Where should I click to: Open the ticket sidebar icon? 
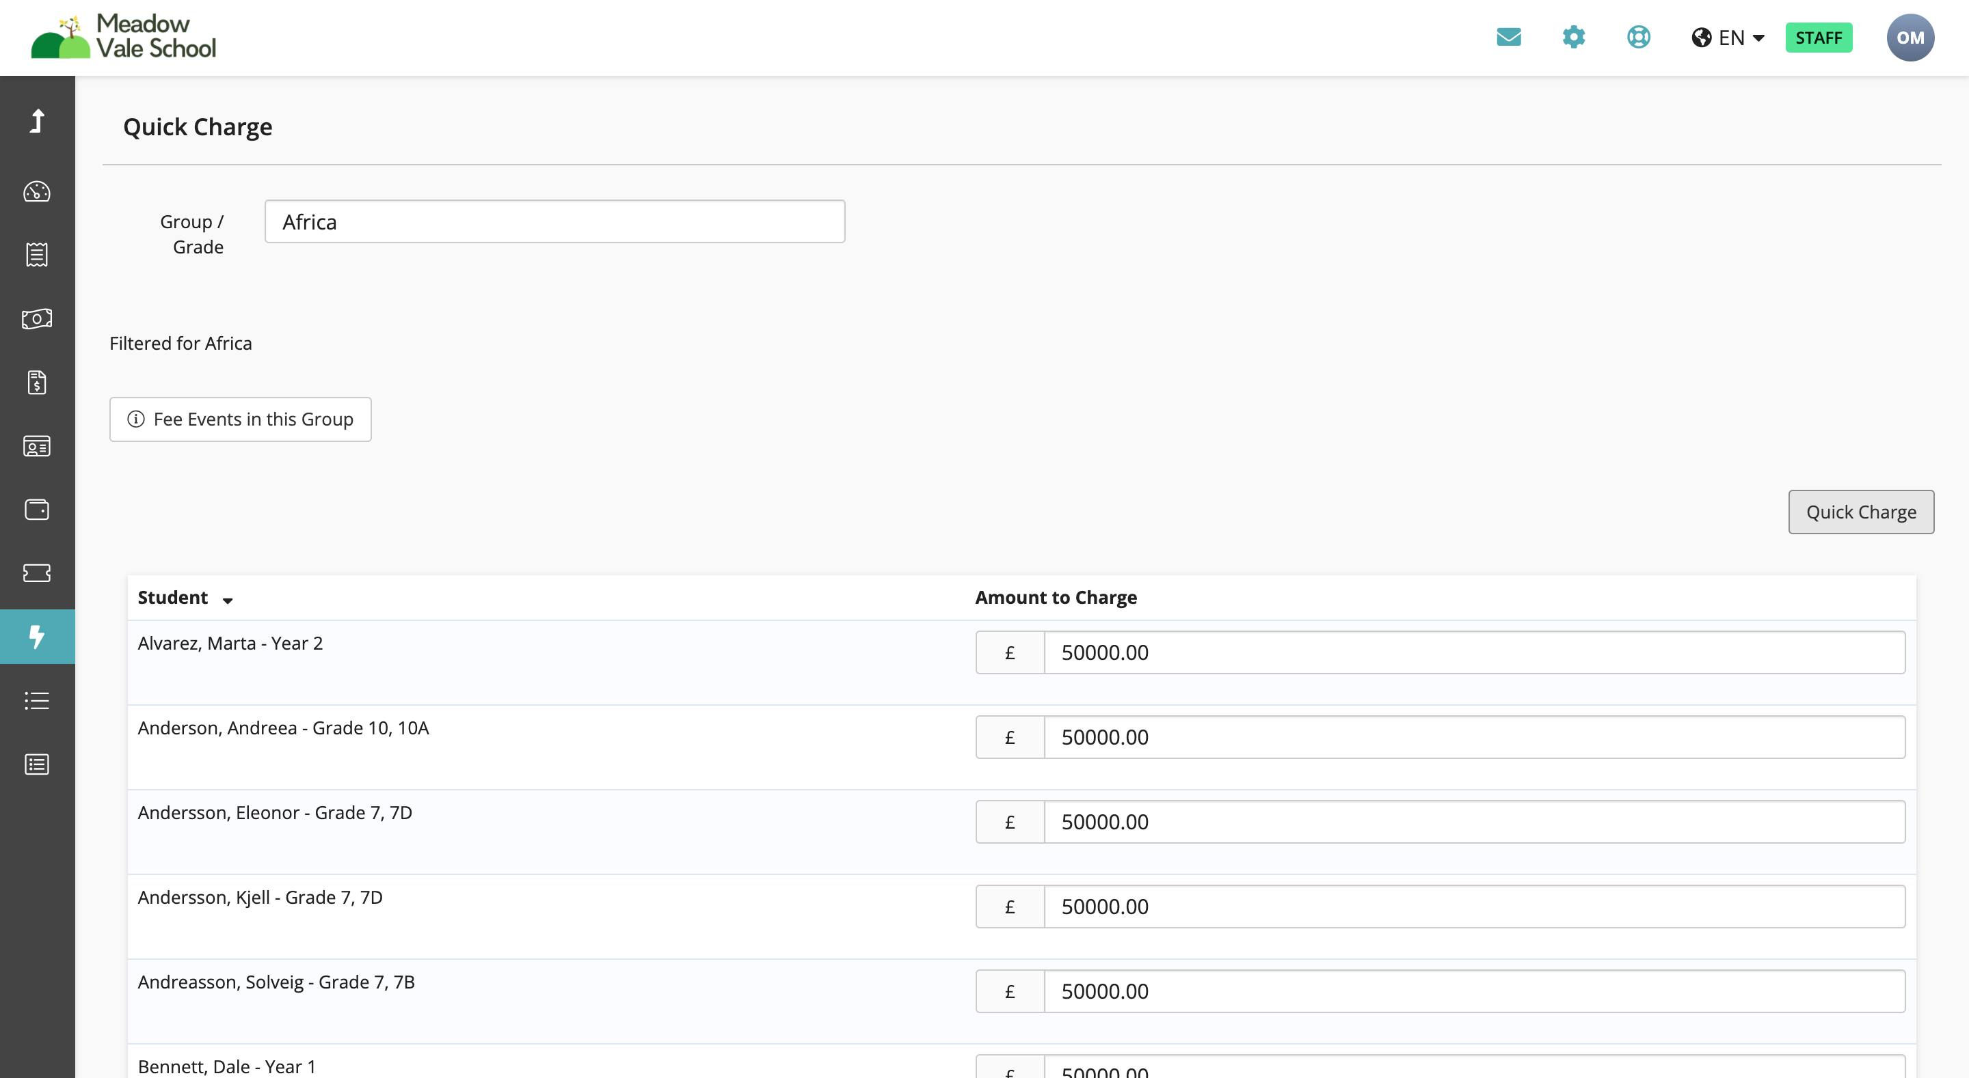pos(37,572)
